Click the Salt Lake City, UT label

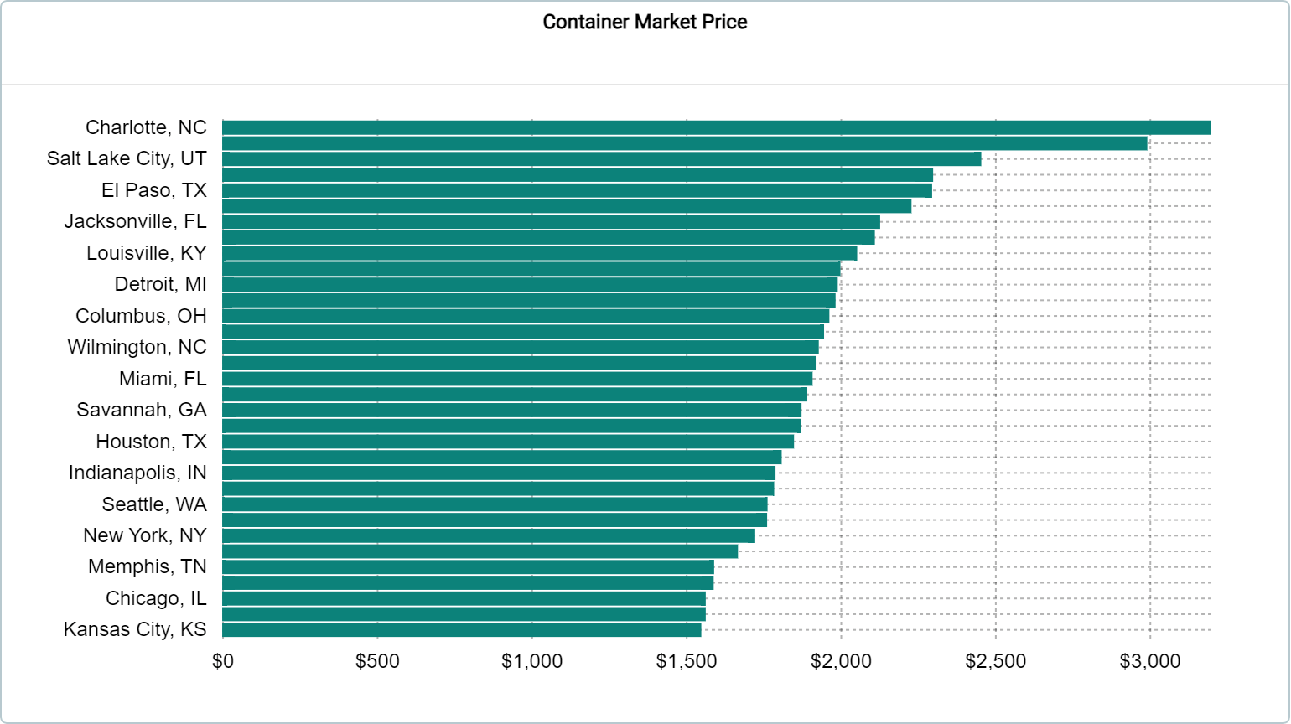(x=127, y=158)
